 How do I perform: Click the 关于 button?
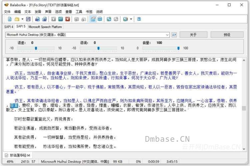[193, 35]
